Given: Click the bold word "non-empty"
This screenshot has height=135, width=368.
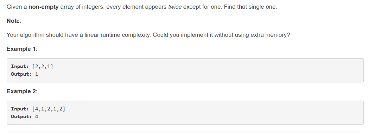Looking at the screenshot, I should pyautogui.click(x=43, y=7).
